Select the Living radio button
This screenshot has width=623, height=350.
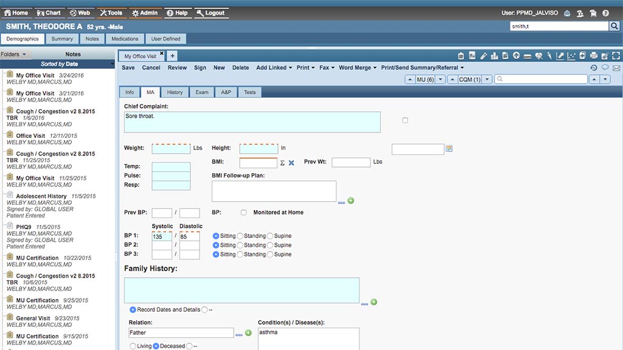click(x=133, y=346)
